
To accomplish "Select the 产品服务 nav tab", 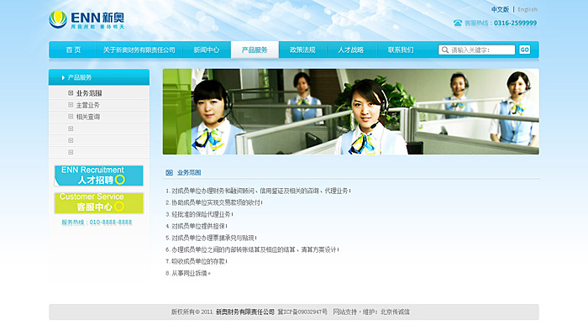I will pos(255,50).
